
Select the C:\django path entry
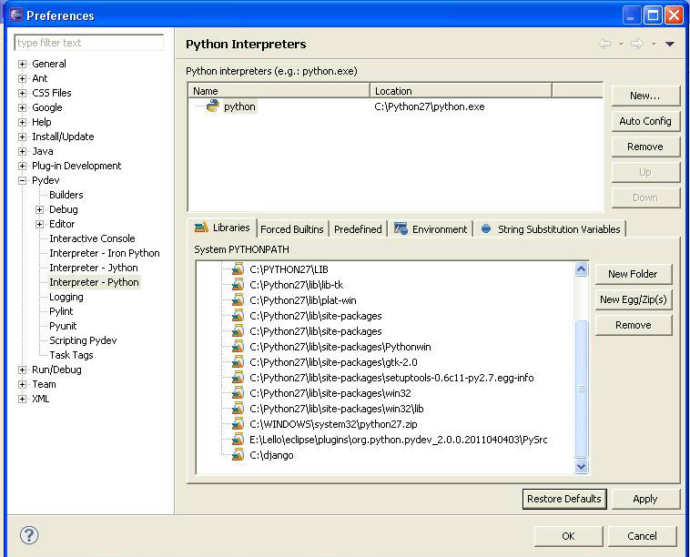tap(271, 455)
